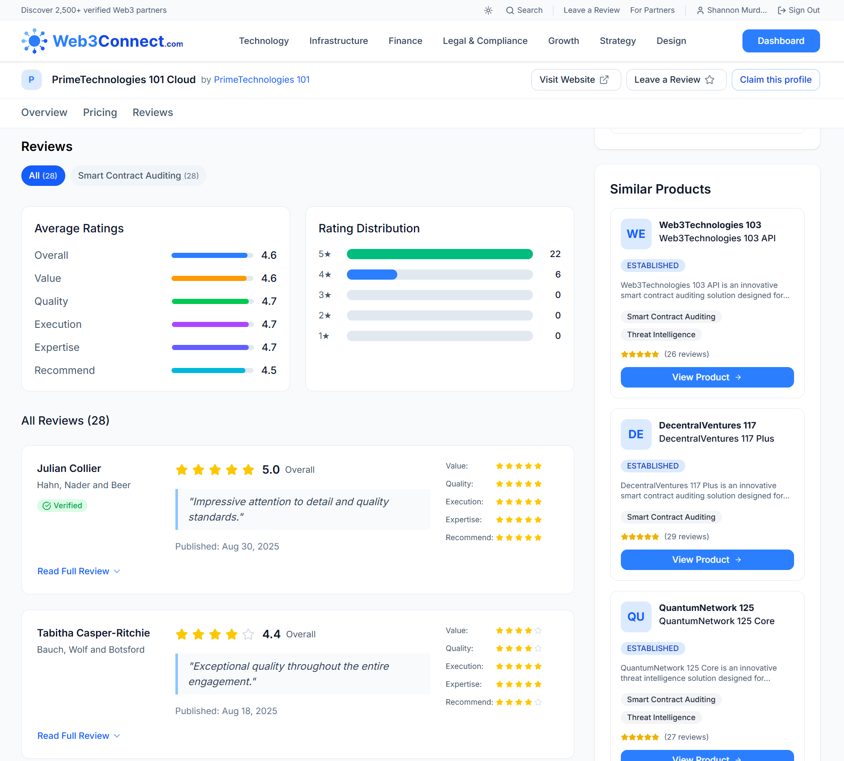Click the WE avatar of Web3Technologies 103
844x761 pixels.
636,234
